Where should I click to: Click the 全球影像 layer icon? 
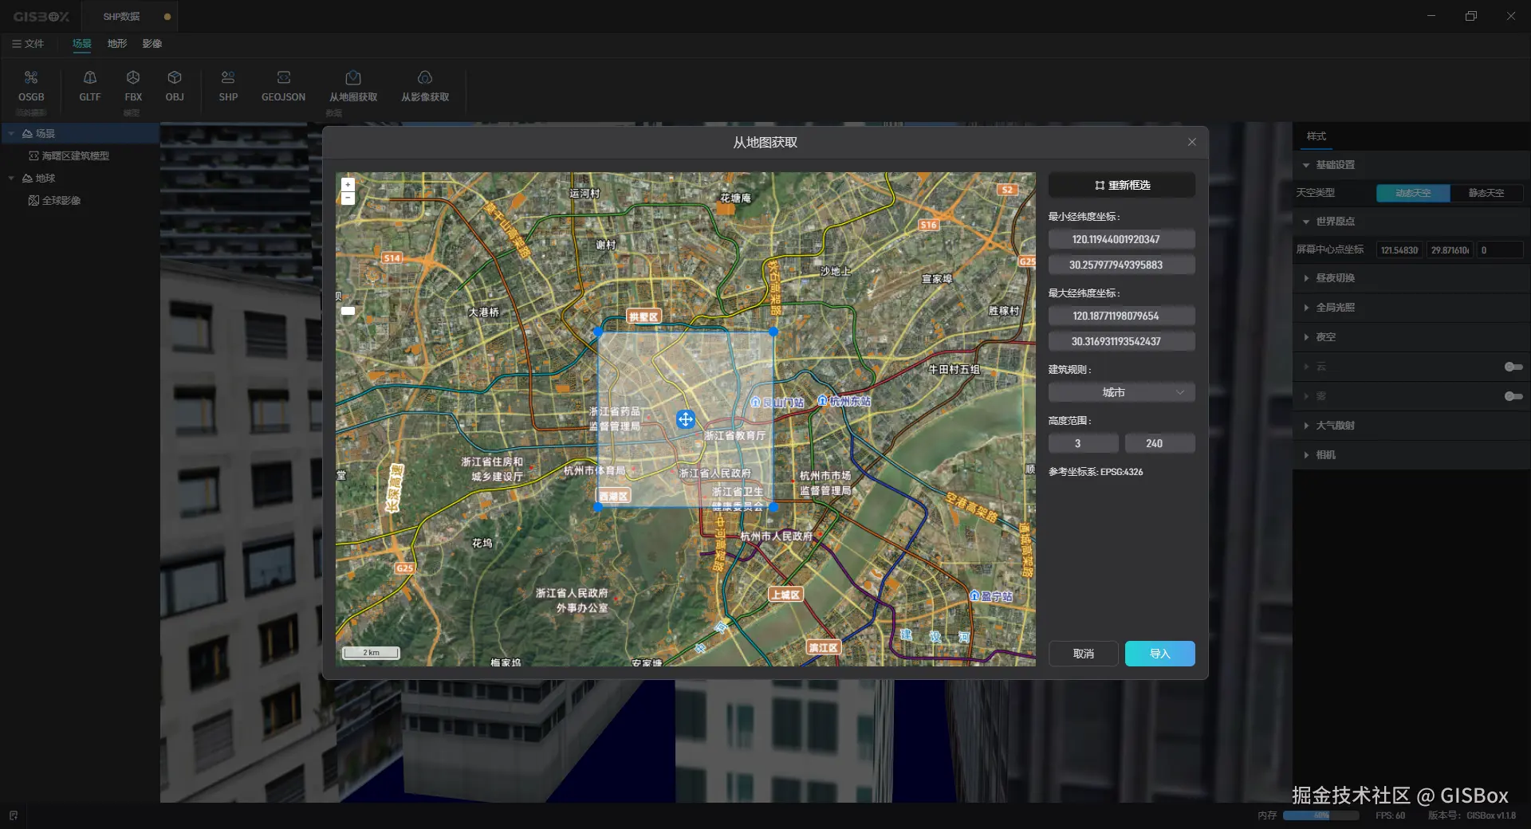pyautogui.click(x=33, y=201)
